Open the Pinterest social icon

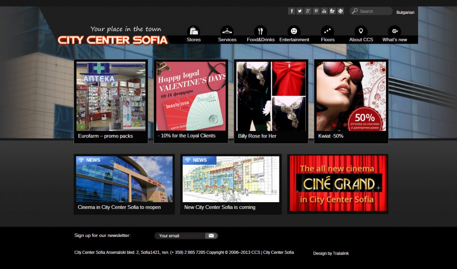click(316, 11)
